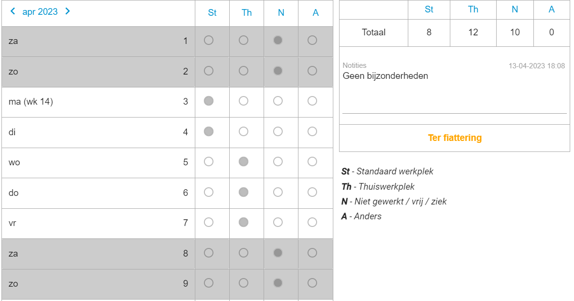The image size is (574, 301).
Task: Click the St column header in calendar
Action: click(x=212, y=13)
